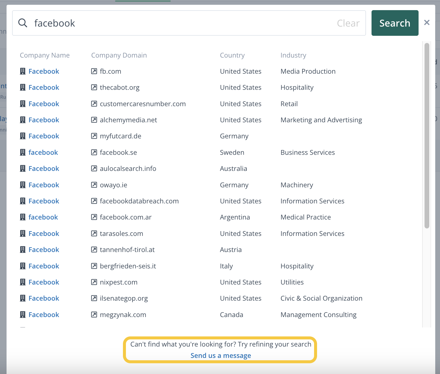Screen dimensions: 440x374
Task: Open external link icon for facebook.se
Action: pos(94,152)
